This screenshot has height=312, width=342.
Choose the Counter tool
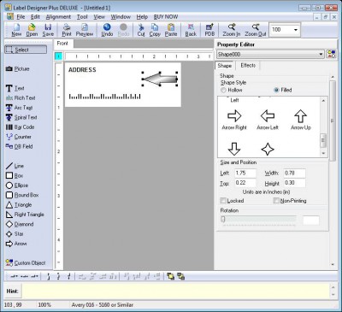coord(19,137)
